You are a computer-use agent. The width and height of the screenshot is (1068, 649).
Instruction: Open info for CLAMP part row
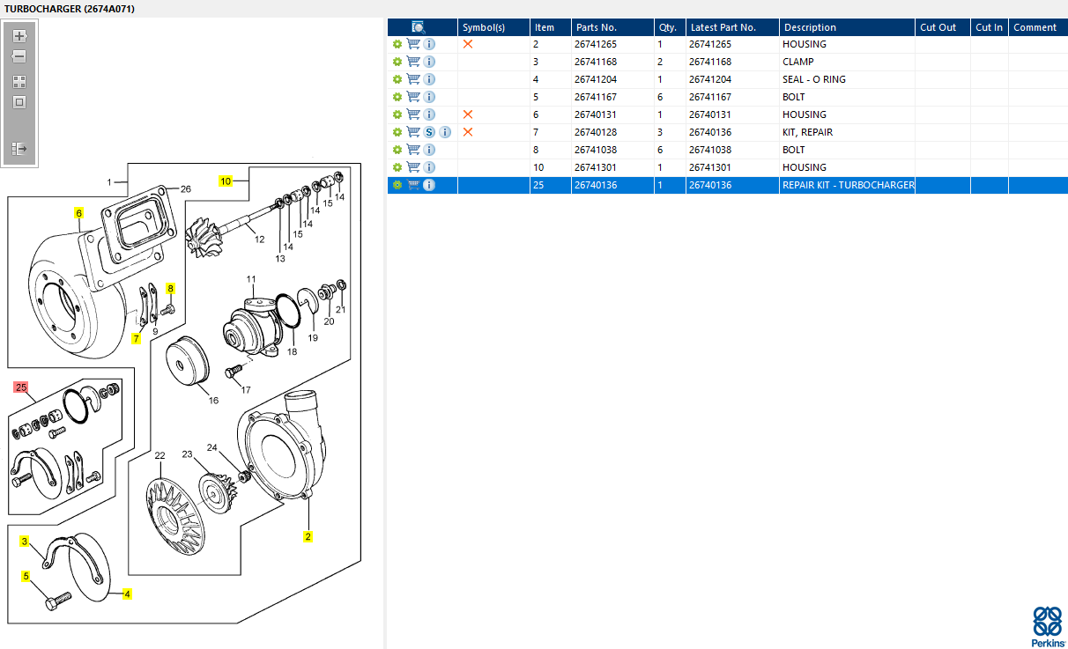[429, 62]
